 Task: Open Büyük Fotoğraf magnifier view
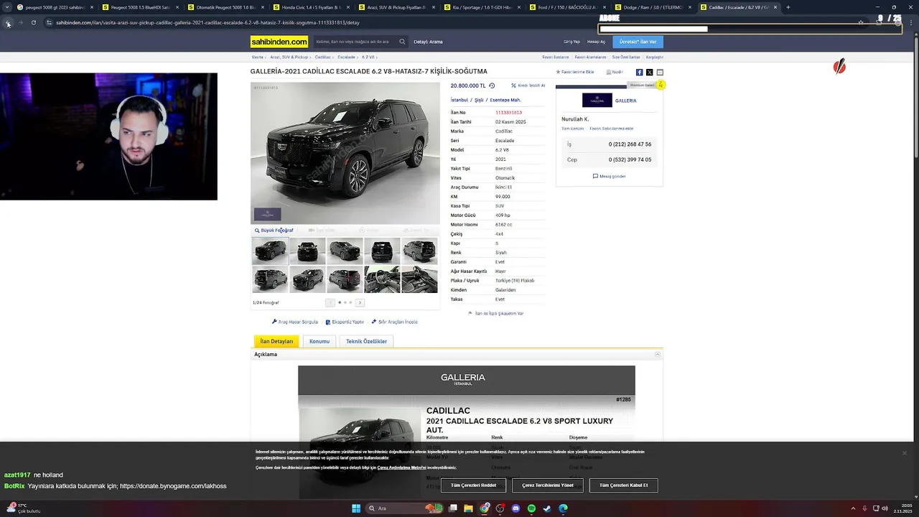tap(274, 230)
